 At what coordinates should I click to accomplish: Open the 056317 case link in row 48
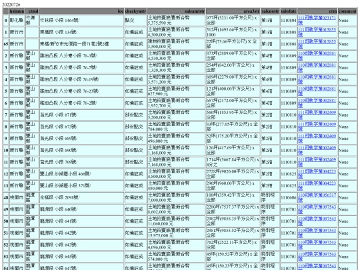317,198
